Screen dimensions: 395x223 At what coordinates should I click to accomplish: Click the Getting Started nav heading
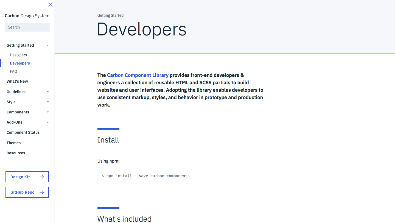click(x=20, y=45)
